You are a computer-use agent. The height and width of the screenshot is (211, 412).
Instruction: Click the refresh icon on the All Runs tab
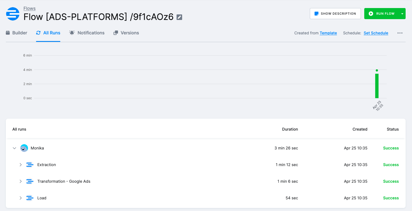38,32
